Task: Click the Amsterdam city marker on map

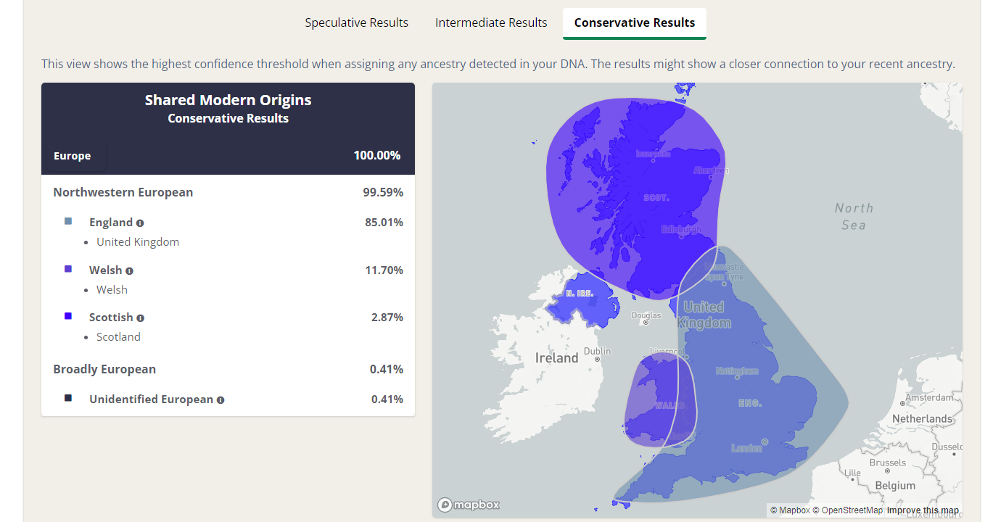Action: click(903, 404)
